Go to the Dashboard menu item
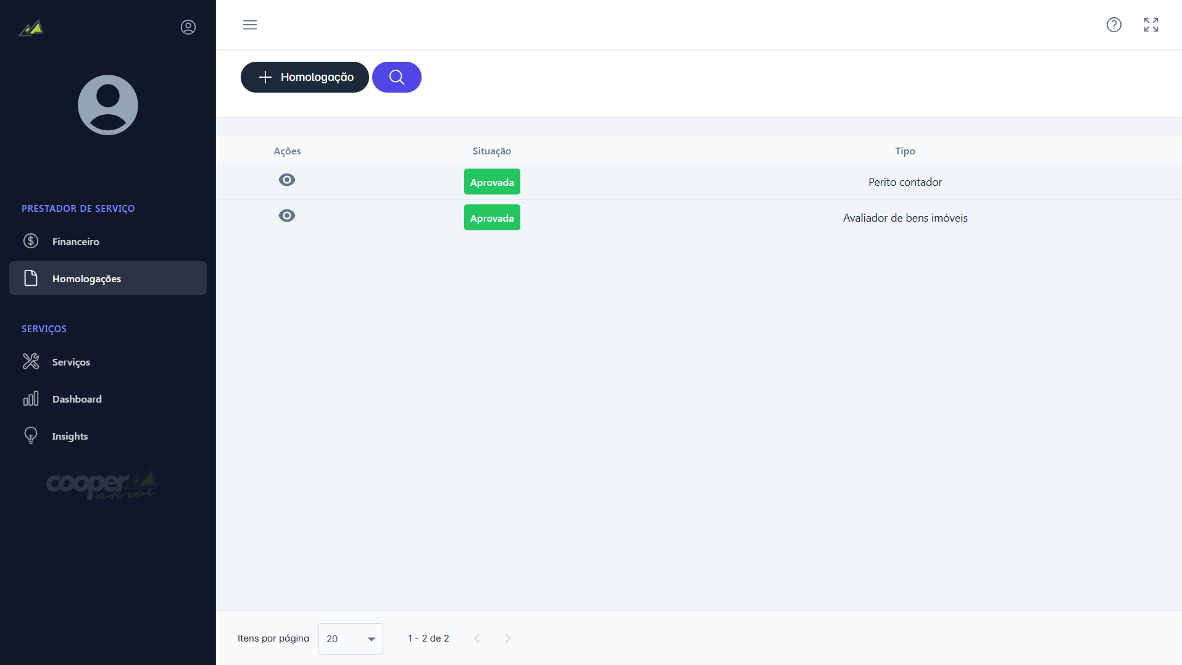 click(x=108, y=399)
